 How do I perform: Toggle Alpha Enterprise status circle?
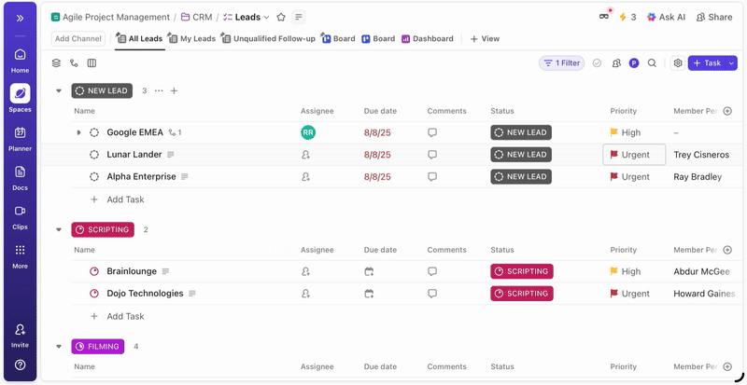coord(94,176)
